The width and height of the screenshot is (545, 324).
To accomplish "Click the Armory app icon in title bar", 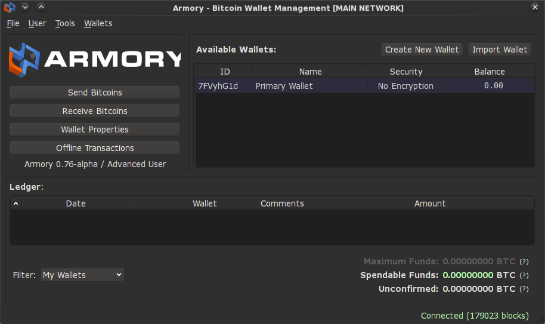I will pyautogui.click(x=10, y=8).
